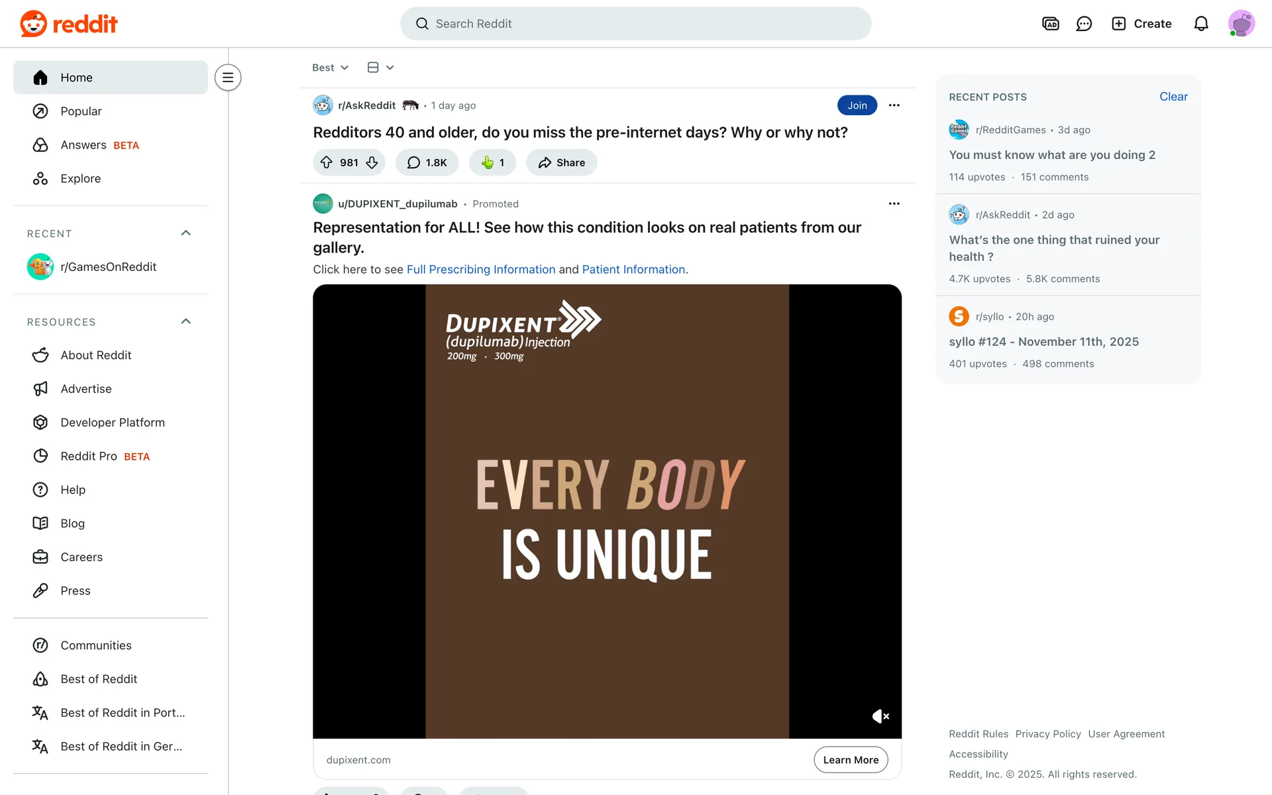
Task: Collapse the left navigation sidebar
Action: click(x=228, y=78)
